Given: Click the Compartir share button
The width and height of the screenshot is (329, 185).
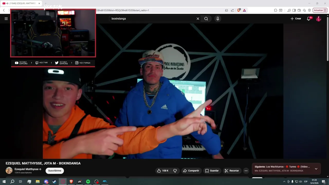Looking at the screenshot, I should pos(191,171).
